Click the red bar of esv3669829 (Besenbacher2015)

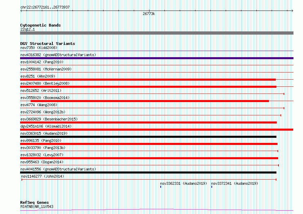[x=148, y=122]
